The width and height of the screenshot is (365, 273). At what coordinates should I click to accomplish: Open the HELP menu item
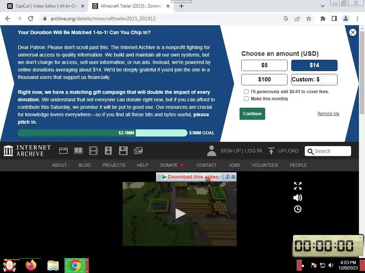(x=143, y=165)
